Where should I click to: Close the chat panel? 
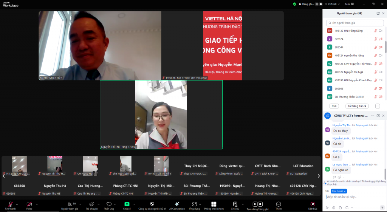tap(383, 116)
